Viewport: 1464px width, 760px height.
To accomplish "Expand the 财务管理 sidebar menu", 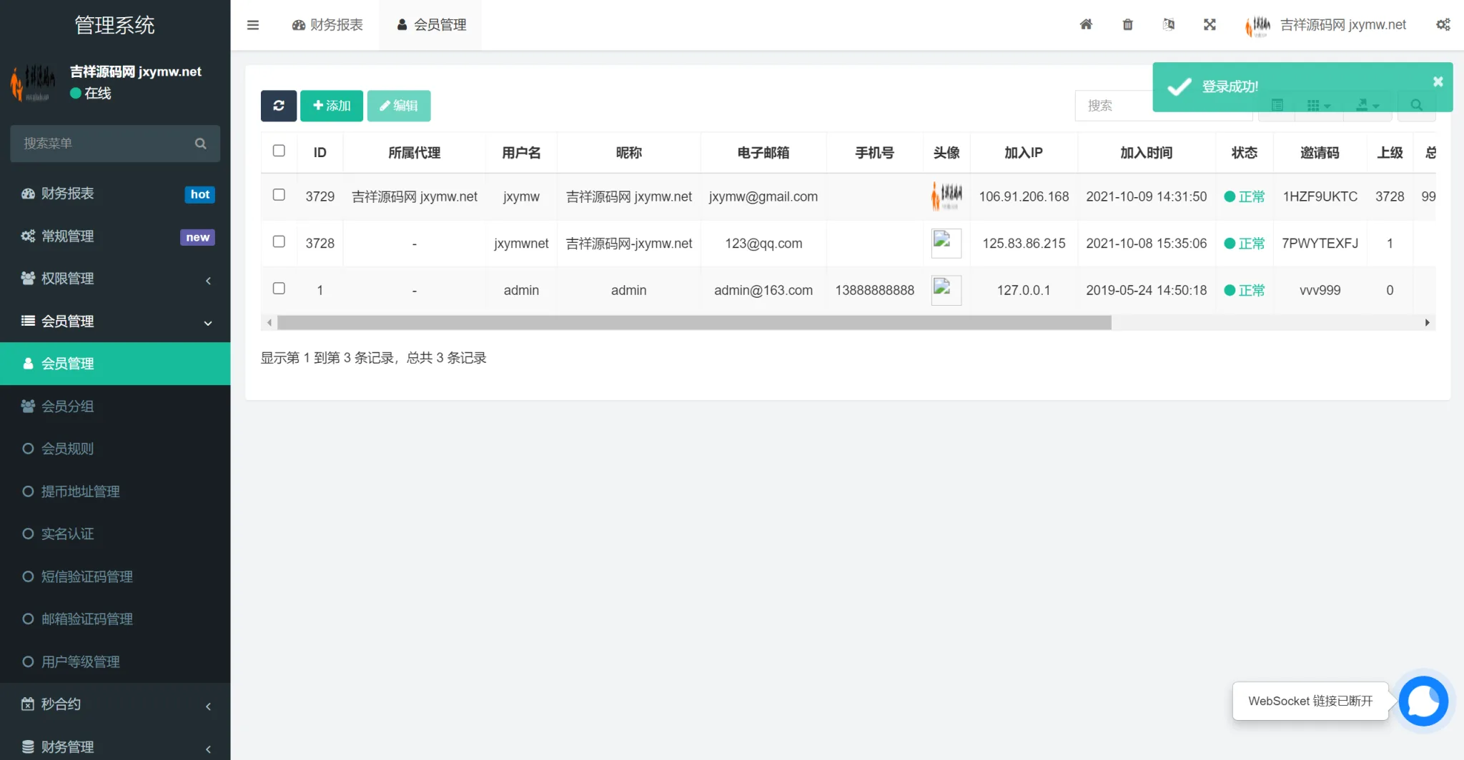I will point(114,746).
